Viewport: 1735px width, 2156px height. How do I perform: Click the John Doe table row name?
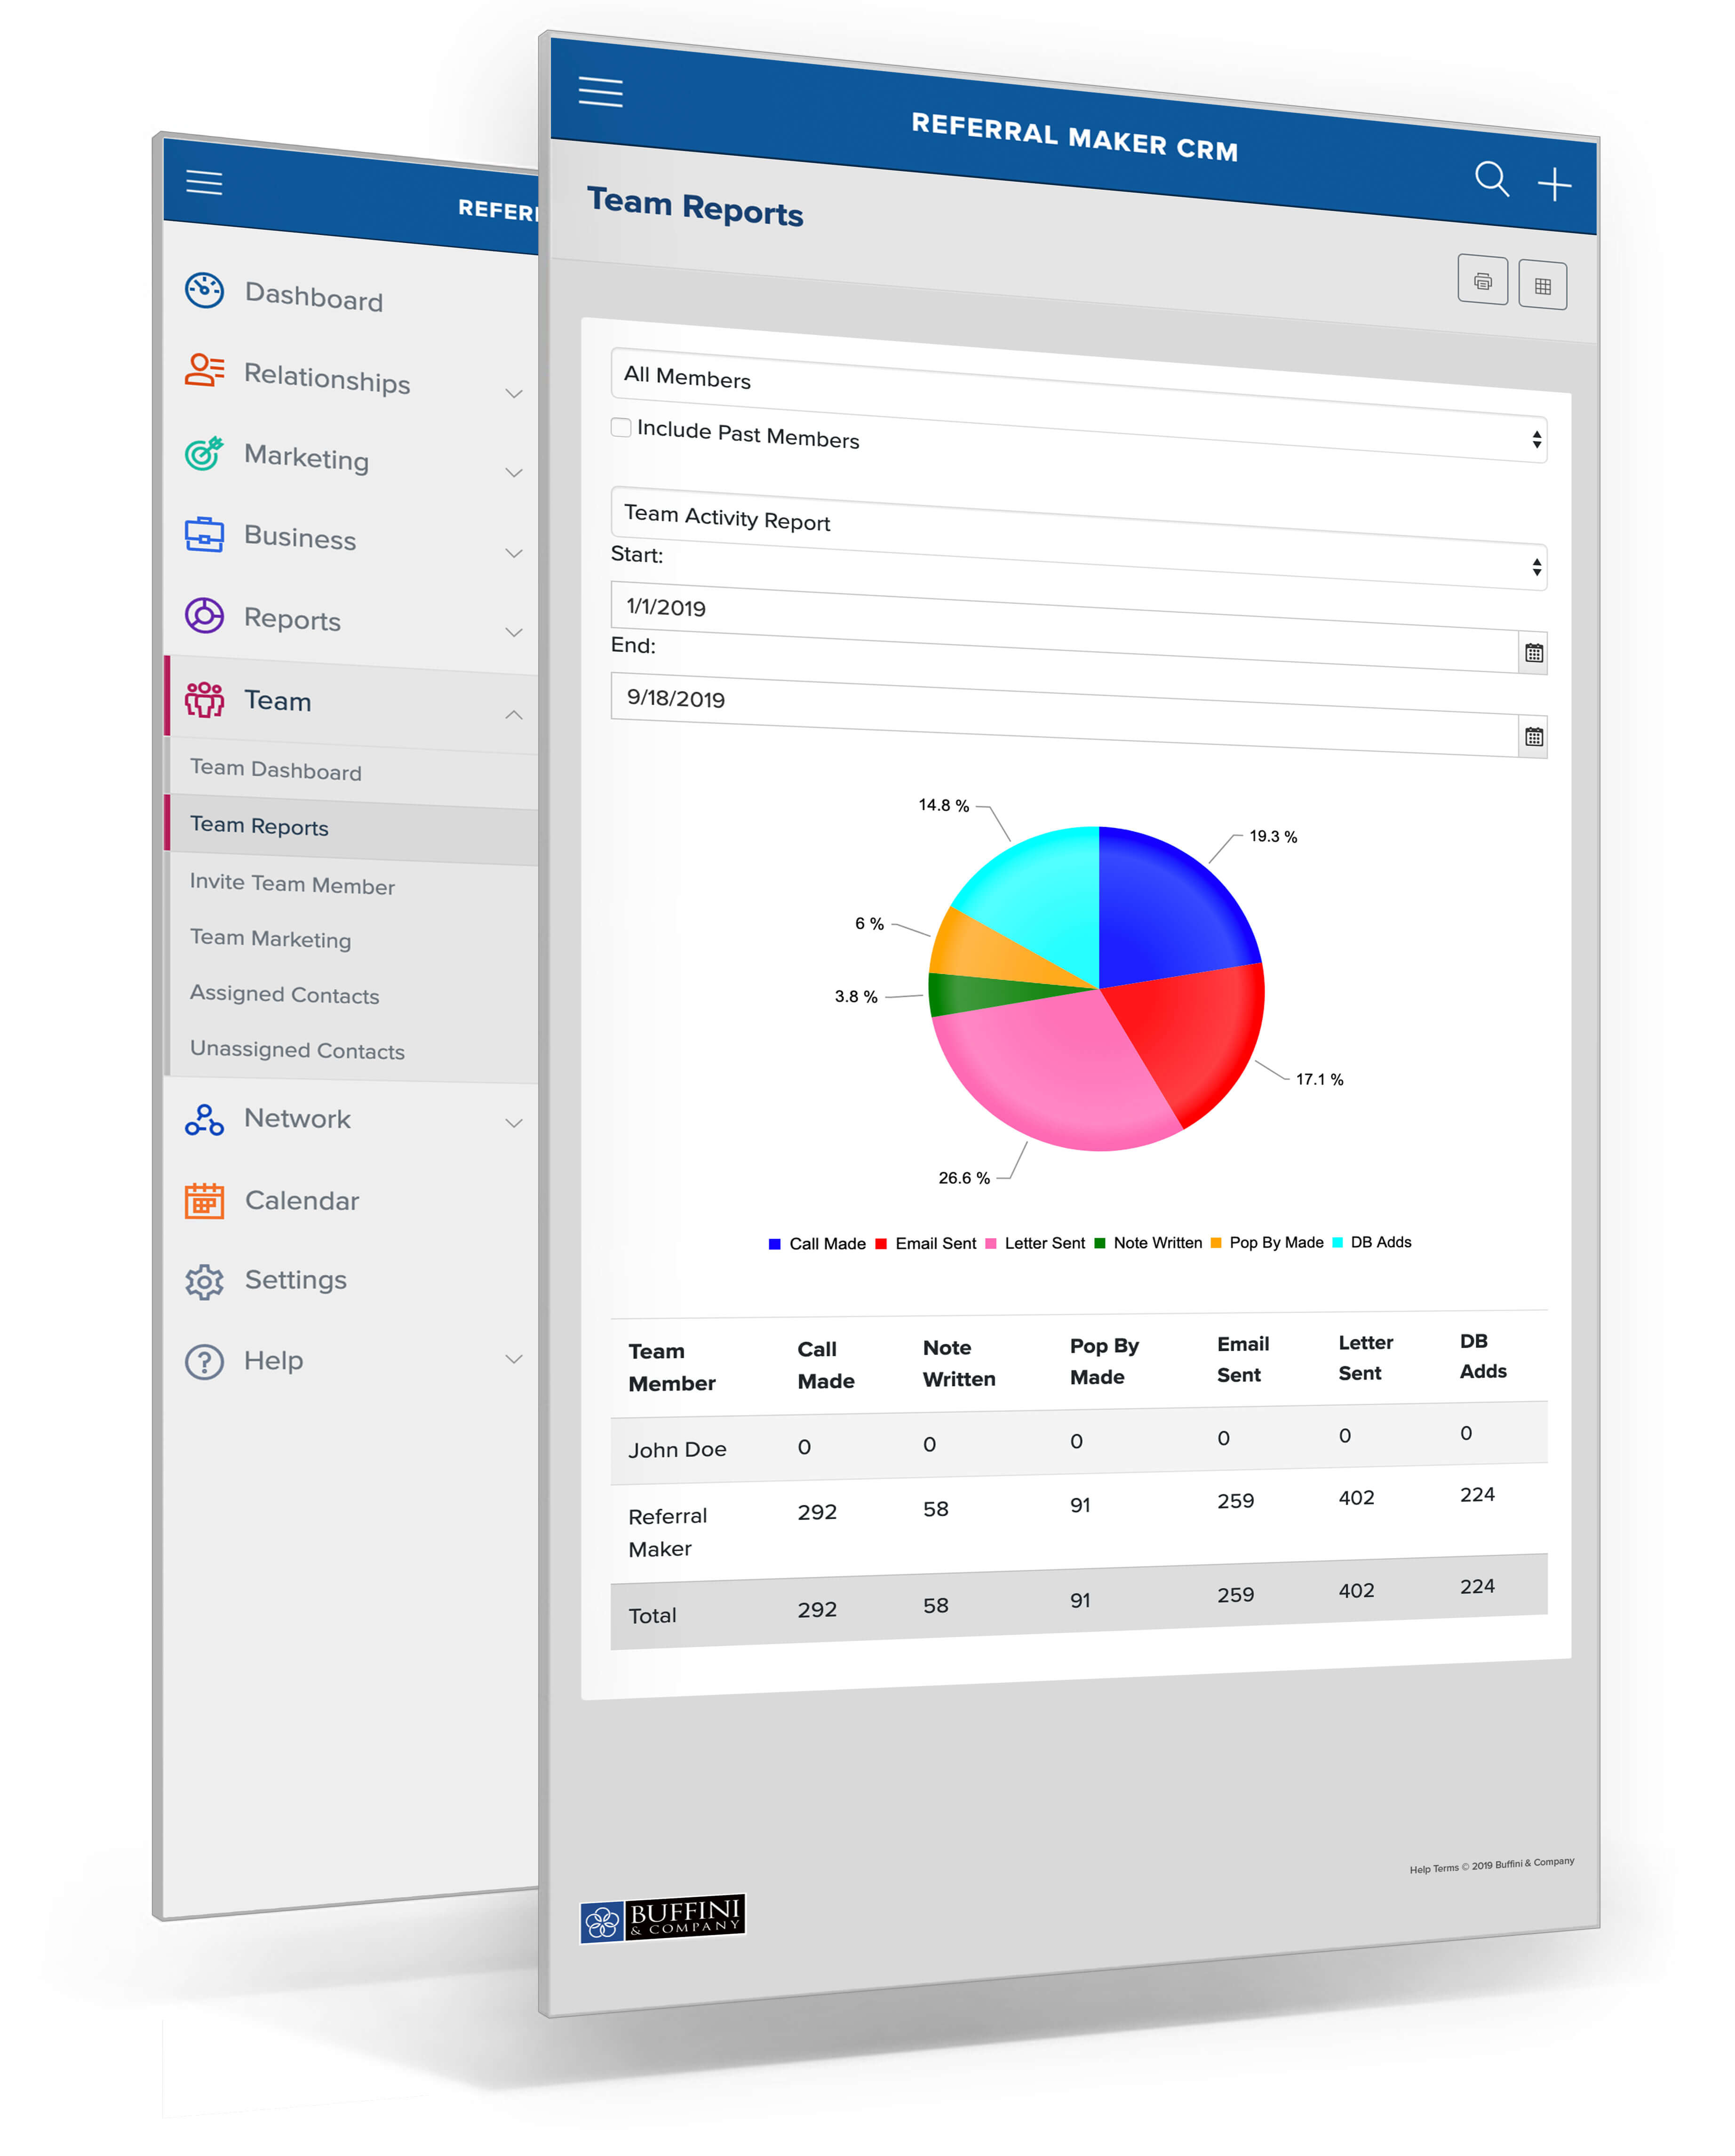(x=677, y=1449)
